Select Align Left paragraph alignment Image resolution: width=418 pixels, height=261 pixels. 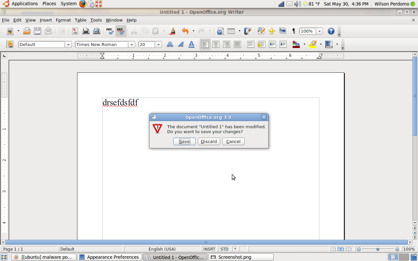point(205,44)
